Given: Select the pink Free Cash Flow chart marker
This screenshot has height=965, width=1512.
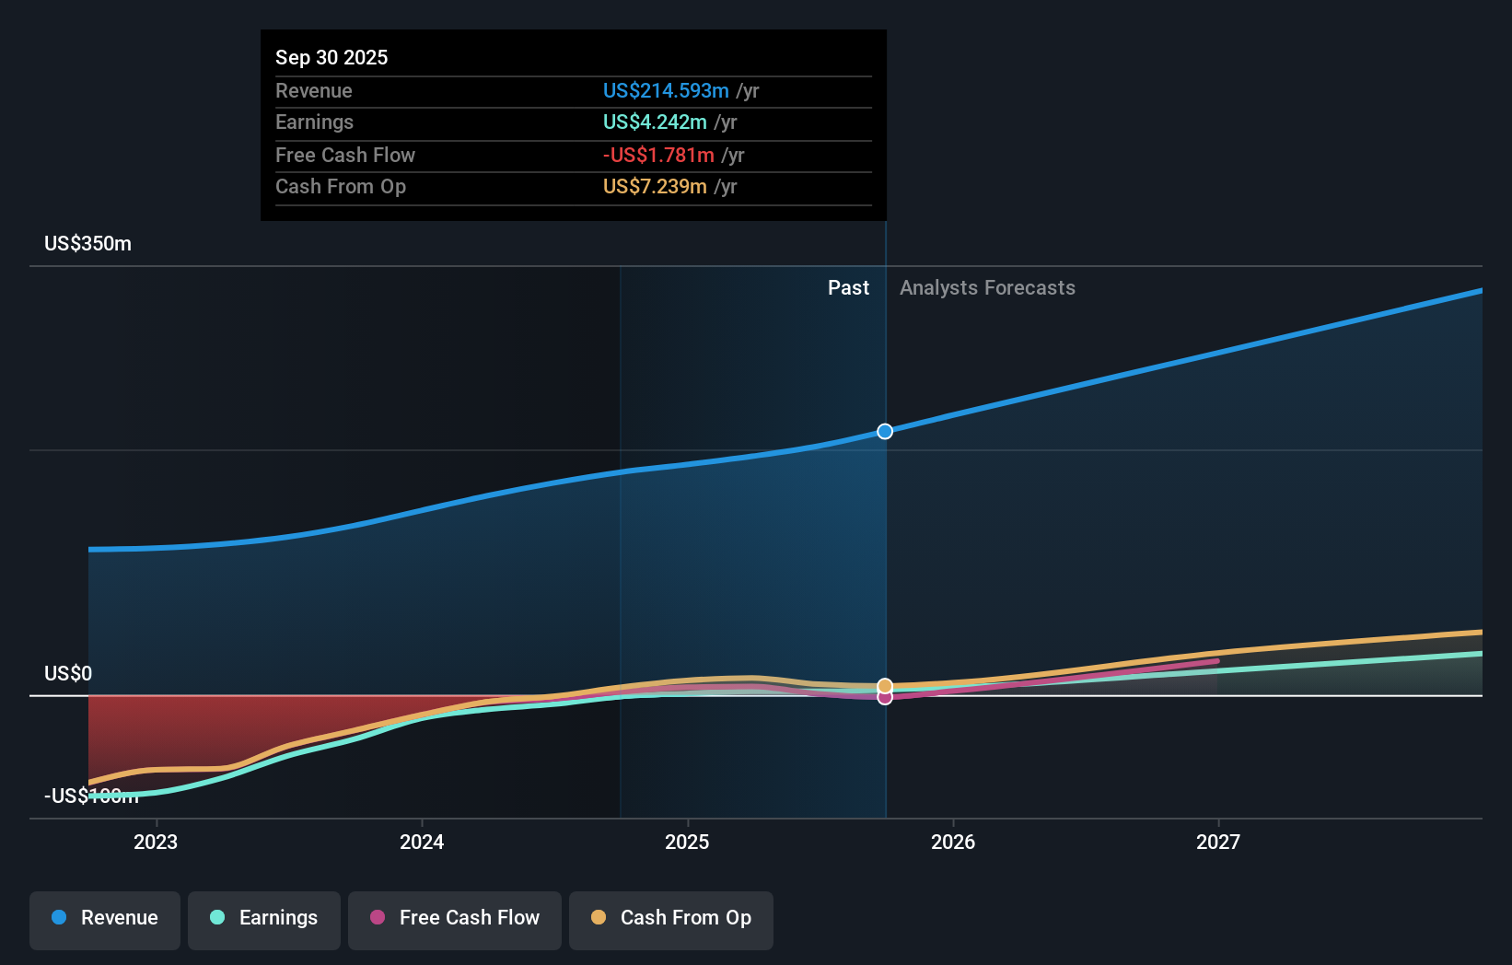Looking at the screenshot, I should coord(884,697).
